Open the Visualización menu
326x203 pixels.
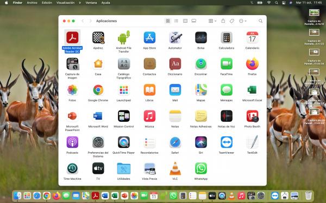65,3
